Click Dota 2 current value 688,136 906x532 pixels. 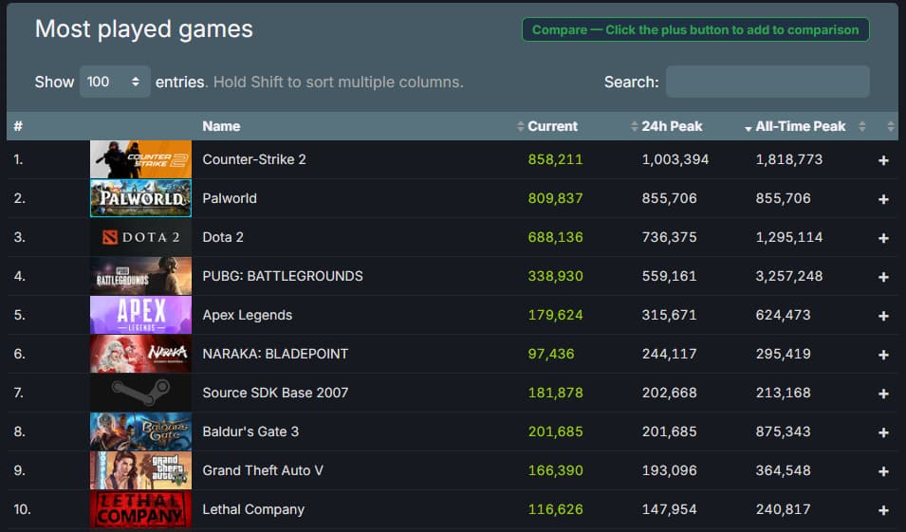[555, 237]
